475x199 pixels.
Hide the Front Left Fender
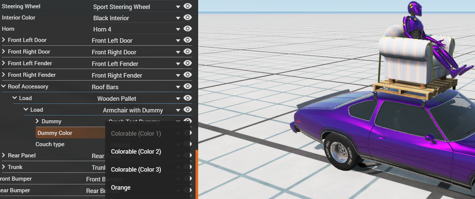click(x=188, y=63)
